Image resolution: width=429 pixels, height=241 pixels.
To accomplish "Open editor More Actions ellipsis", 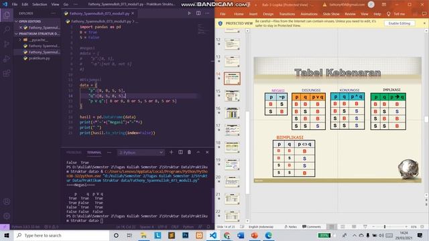I will (x=207, y=13).
